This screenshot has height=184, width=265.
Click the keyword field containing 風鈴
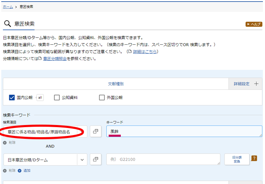point(184,131)
